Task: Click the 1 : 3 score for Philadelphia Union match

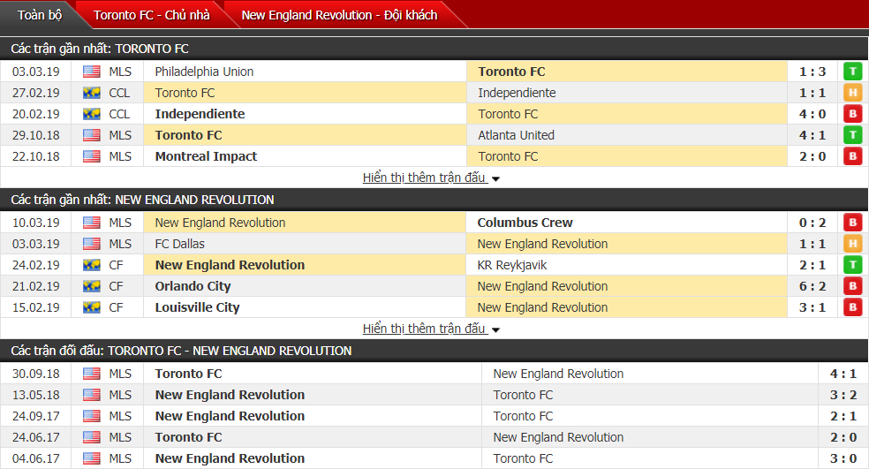Action: click(x=812, y=72)
